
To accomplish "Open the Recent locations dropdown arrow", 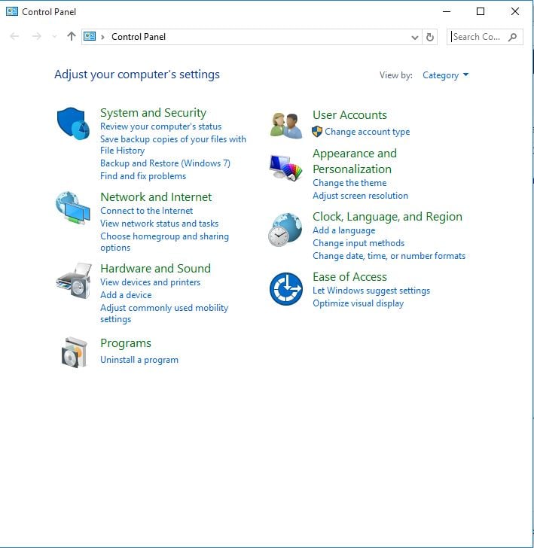I will tap(54, 37).
